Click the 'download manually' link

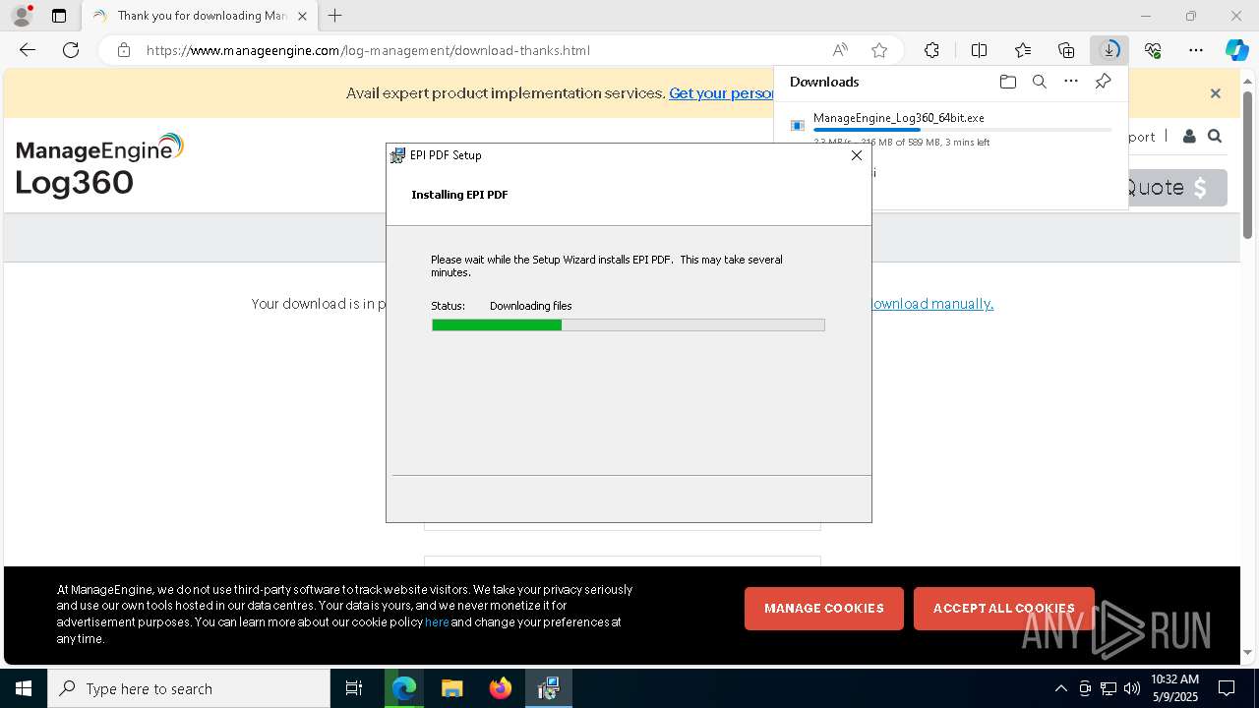pos(932,304)
